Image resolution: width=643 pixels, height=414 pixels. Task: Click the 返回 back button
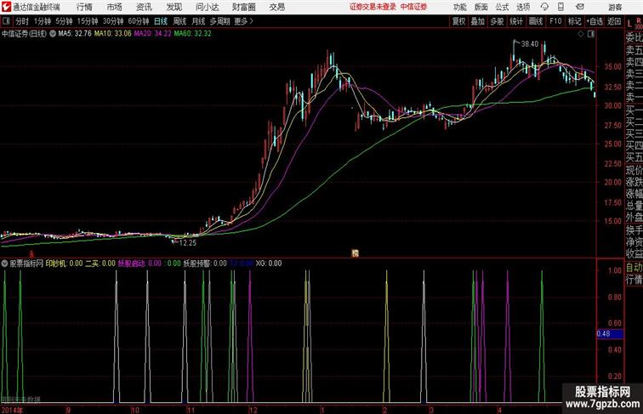coord(614,21)
